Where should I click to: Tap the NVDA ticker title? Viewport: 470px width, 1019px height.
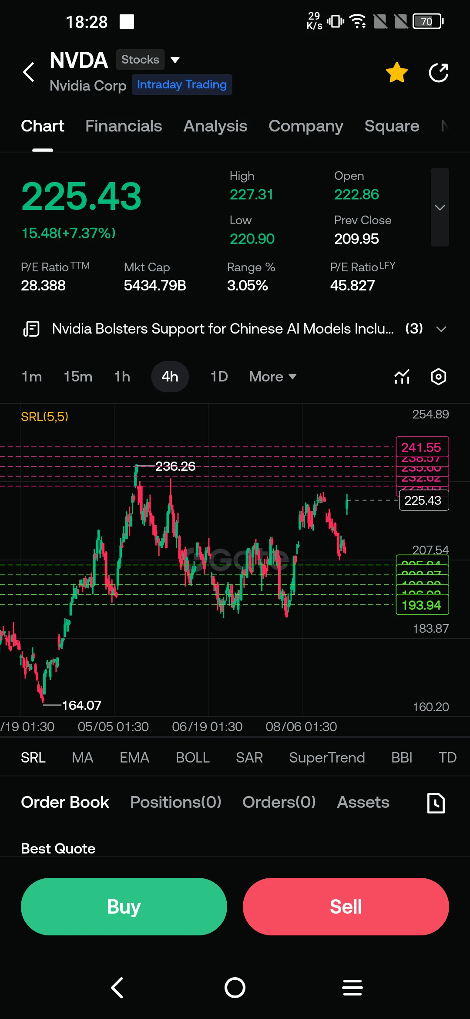[x=79, y=60]
